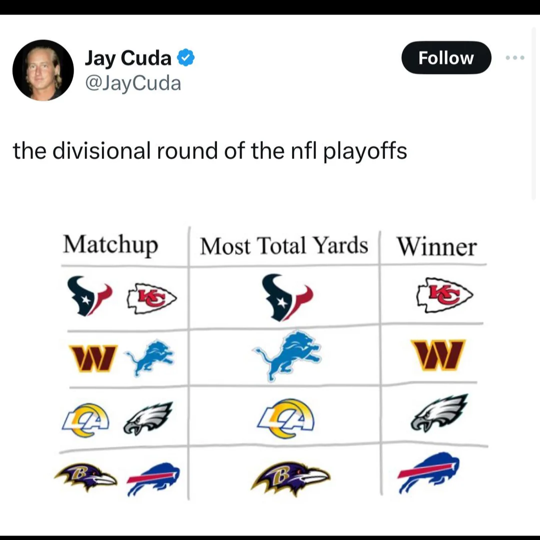Click the @JayCuda handle
This screenshot has height=540, width=540.
coord(133,83)
